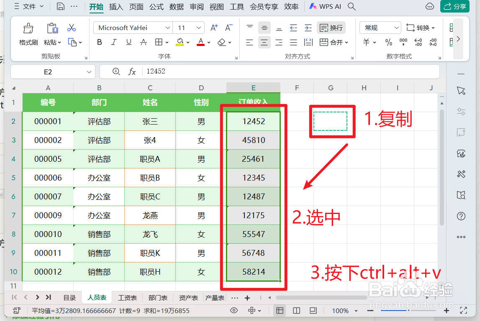This screenshot has height=321, width=480.
Task: Toggle bold formatting on selected cells
Action: (x=100, y=42)
